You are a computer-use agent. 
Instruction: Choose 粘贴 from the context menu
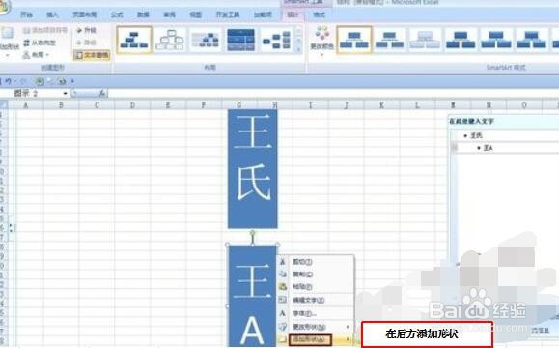(x=316, y=286)
